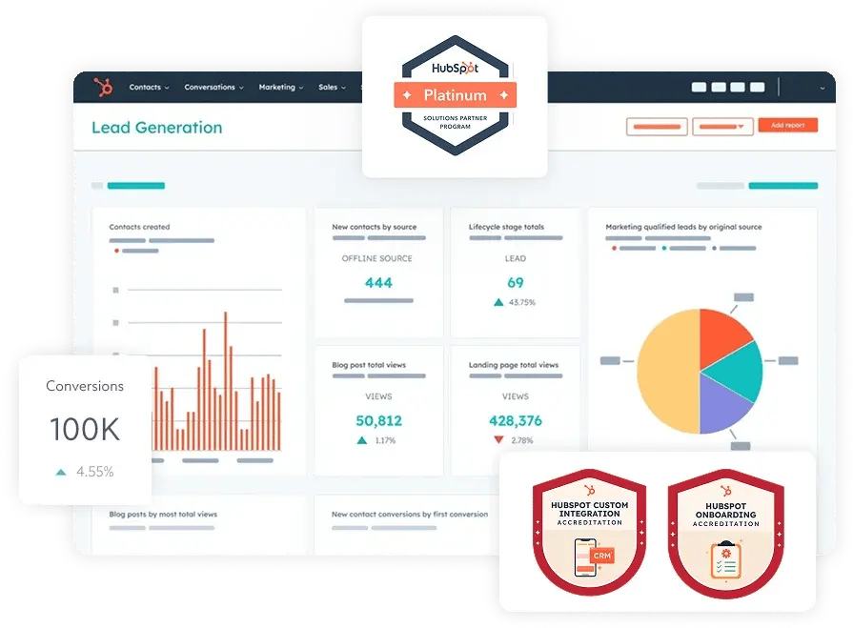Click the green up arrow under Conversions 100K

(61, 472)
